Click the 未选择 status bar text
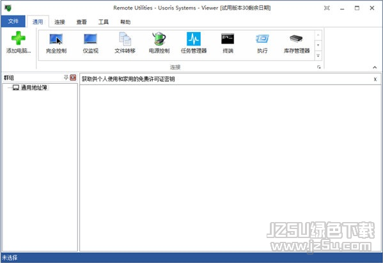The height and width of the screenshot is (263, 383). point(10,258)
